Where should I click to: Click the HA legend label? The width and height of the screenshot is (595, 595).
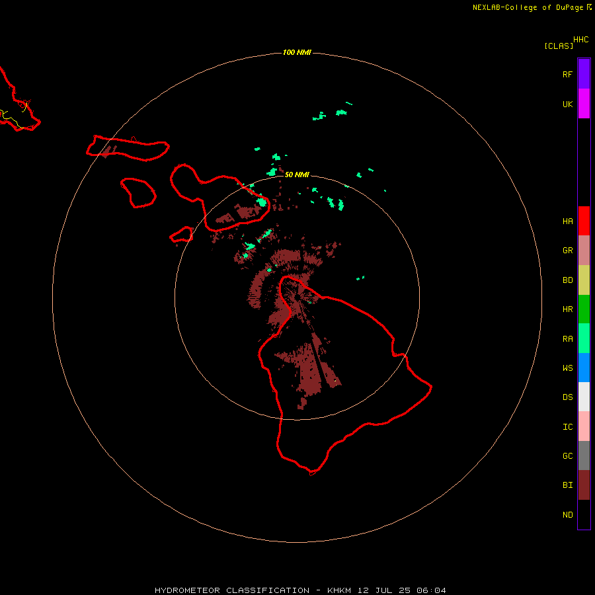pyautogui.click(x=567, y=221)
